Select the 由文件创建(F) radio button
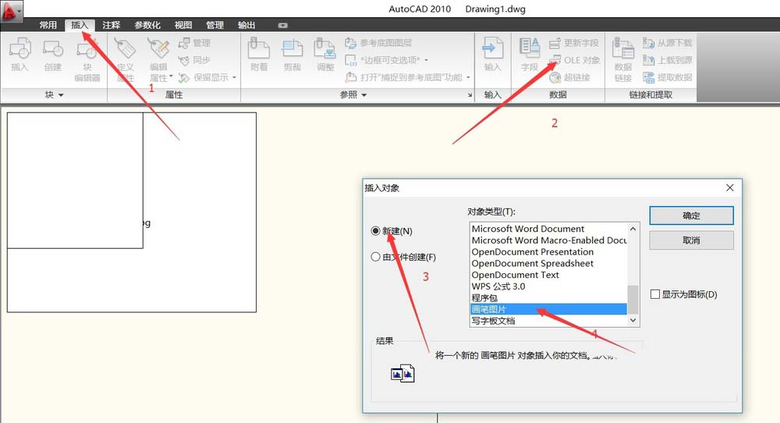This screenshot has width=780, height=423. coord(376,257)
